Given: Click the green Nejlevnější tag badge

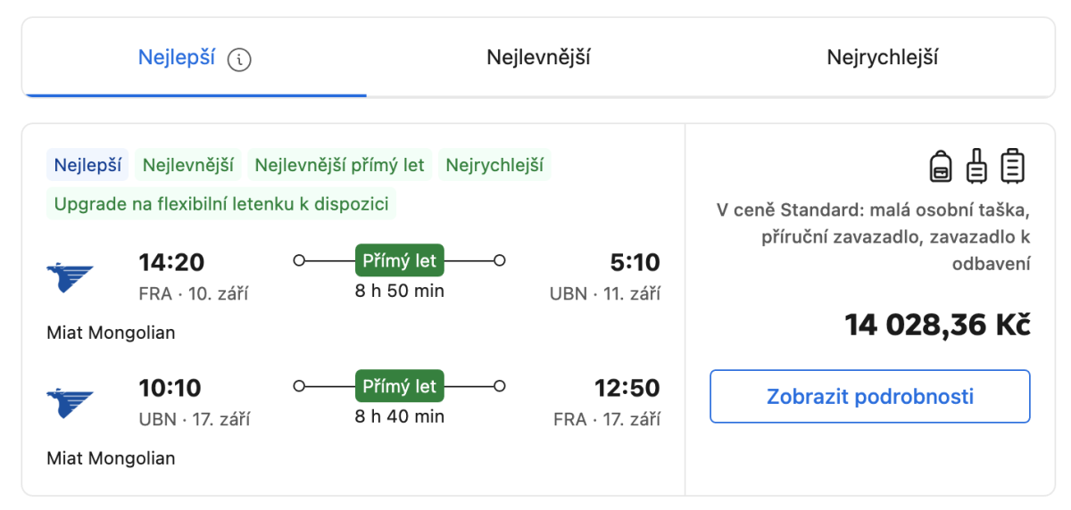Looking at the screenshot, I should pos(188,165).
